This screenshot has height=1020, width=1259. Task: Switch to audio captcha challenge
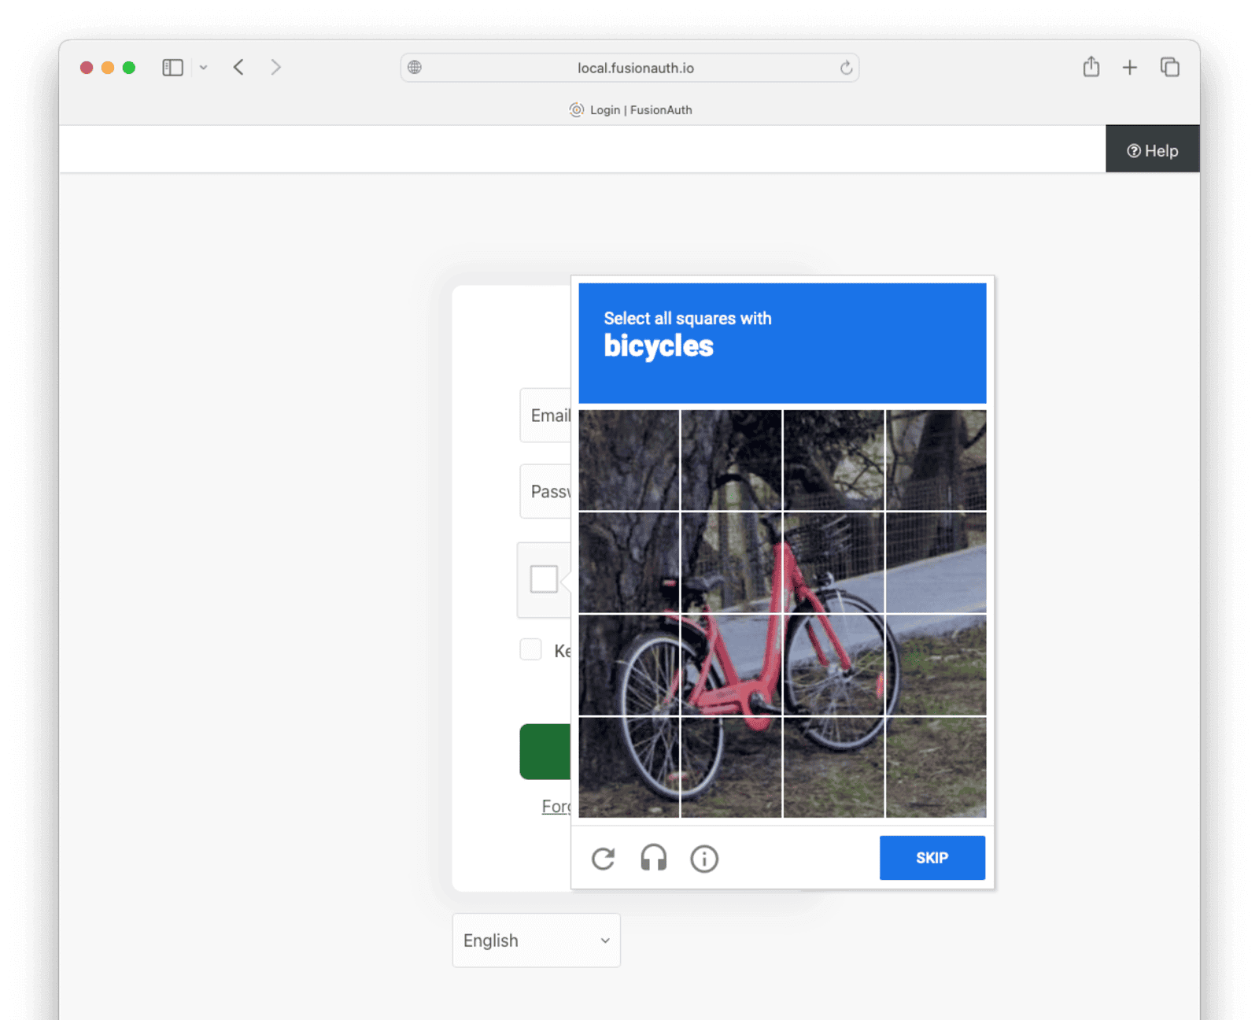pos(654,858)
